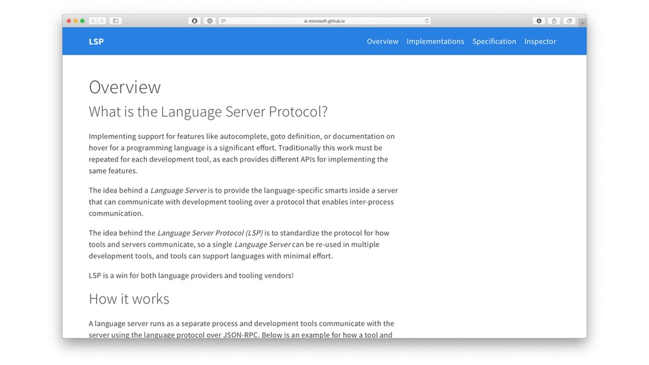This screenshot has width=649, height=365.
Task: Click the 1Password-style extension icon left of address bar
Action: [x=195, y=21]
